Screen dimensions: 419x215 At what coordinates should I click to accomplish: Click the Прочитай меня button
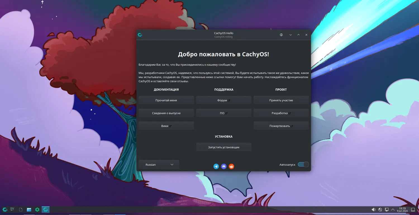pos(166,100)
